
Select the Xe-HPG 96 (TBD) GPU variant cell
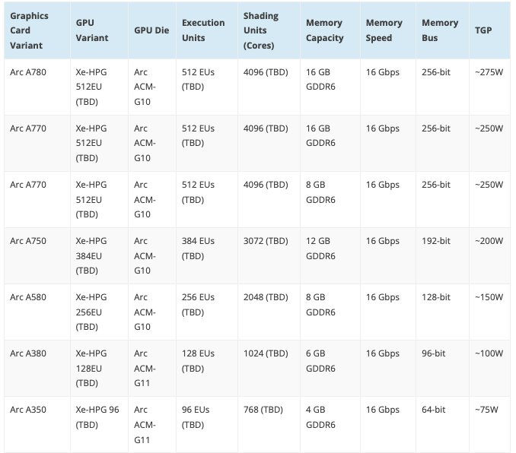(97, 417)
